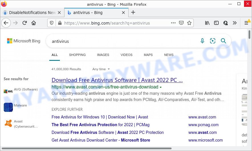Show site security padlock info

pyautogui.click(x=60, y=23)
